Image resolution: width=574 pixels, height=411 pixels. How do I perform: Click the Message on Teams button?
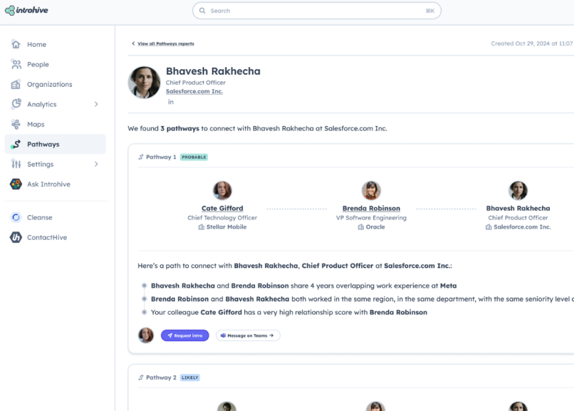coord(248,335)
